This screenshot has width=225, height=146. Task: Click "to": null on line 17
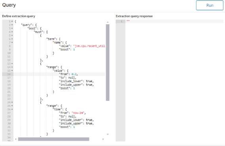pos(67,78)
